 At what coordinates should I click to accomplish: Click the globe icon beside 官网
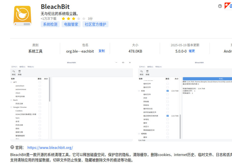click(12, 147)
